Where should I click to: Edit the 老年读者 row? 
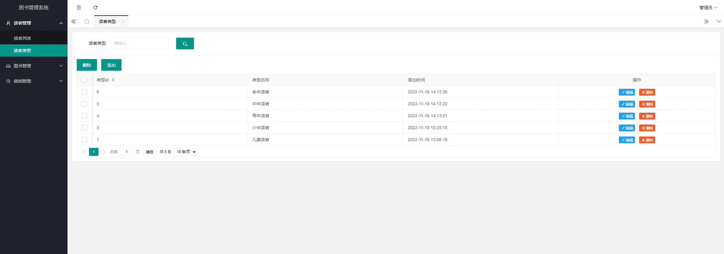point(627,92)
